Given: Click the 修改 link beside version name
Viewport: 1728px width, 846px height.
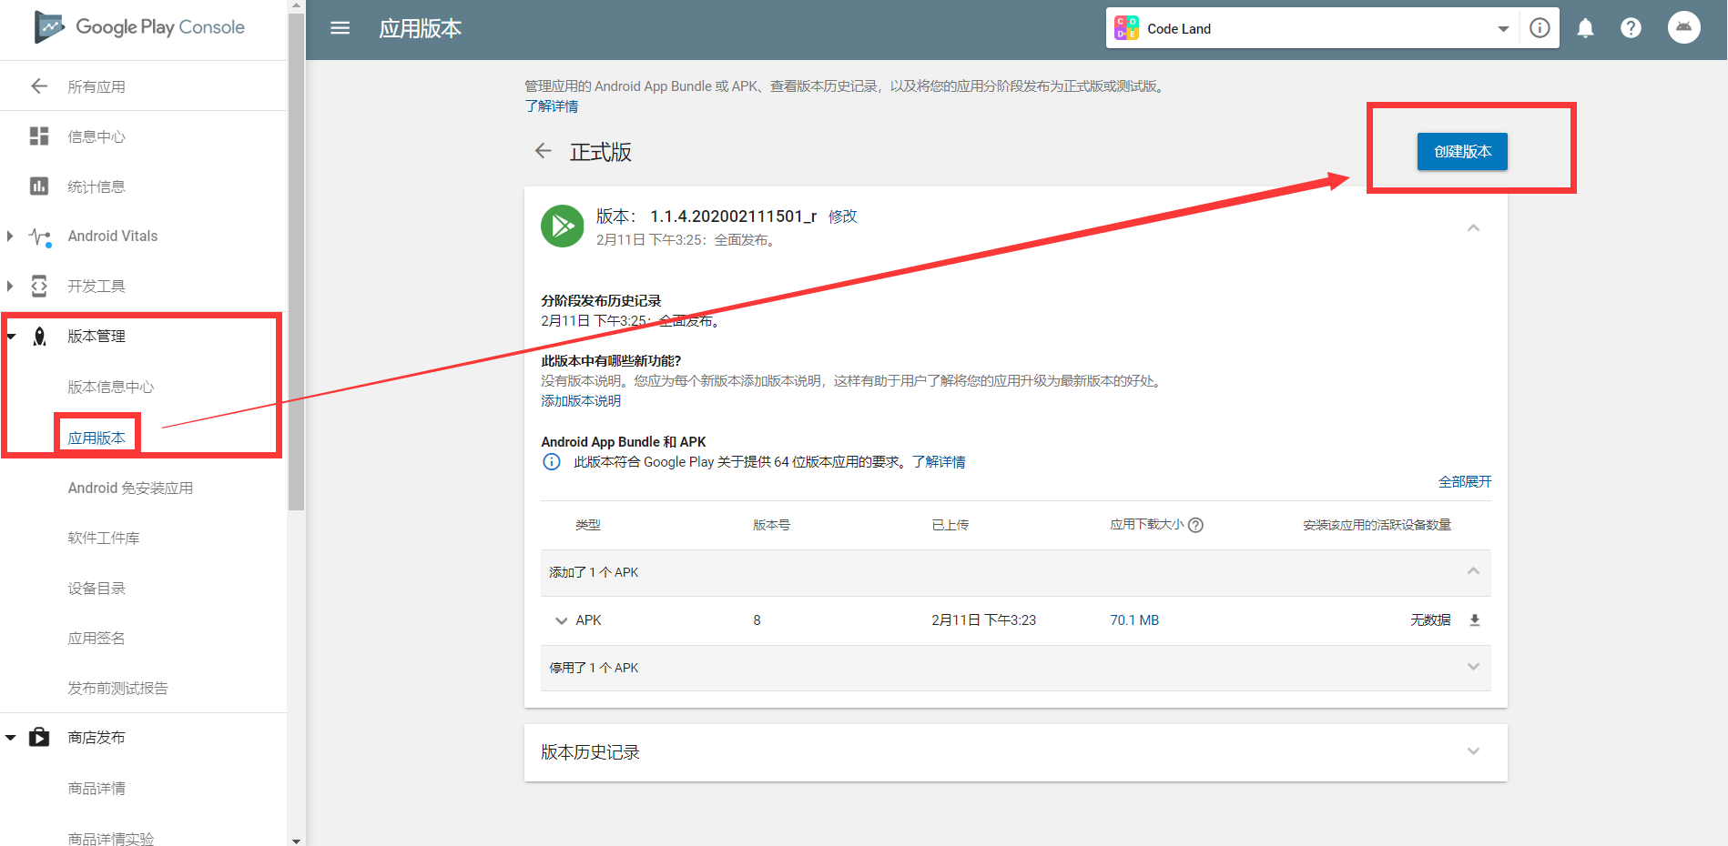Looking at the screenshot, I should (x=842, y=217).
